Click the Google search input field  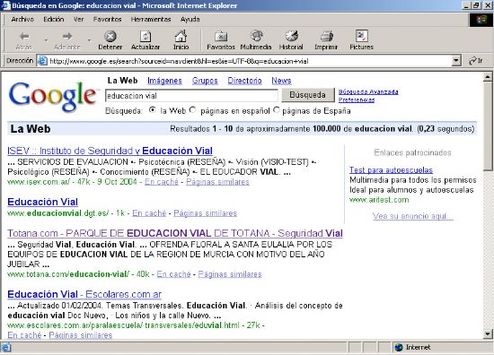tap(191, 96)
